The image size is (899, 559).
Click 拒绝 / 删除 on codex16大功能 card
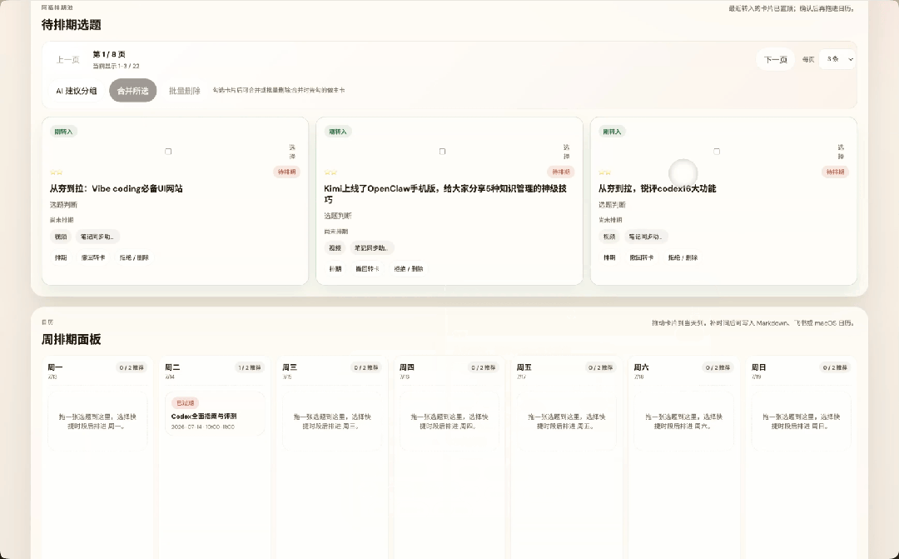[x=683, y=257]
